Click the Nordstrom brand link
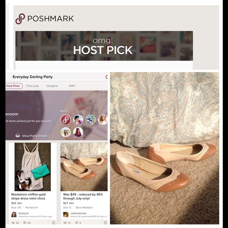Screen dimensions: 228x228 (x=31, y=208)
